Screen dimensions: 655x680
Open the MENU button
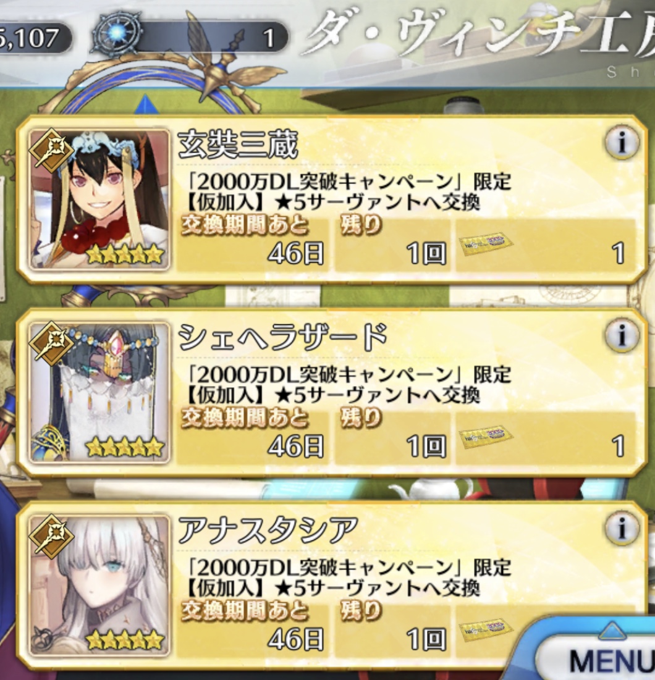607,660
